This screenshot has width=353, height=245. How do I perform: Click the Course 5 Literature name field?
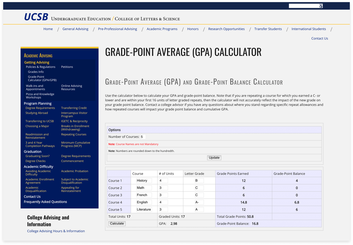144,209
